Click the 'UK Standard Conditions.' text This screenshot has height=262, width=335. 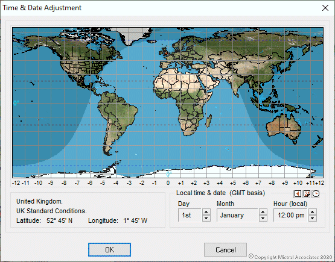coord(51,211)
